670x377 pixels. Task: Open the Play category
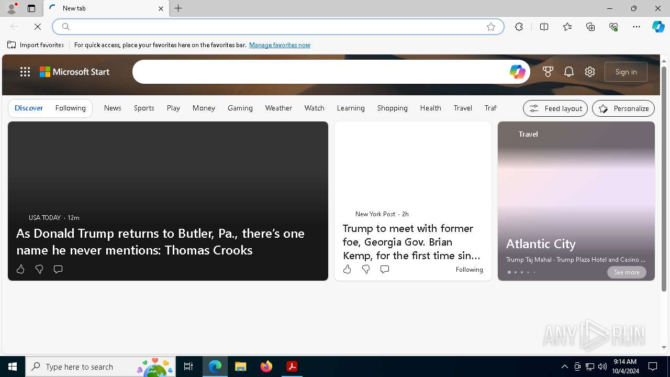[x=173, y=108]
